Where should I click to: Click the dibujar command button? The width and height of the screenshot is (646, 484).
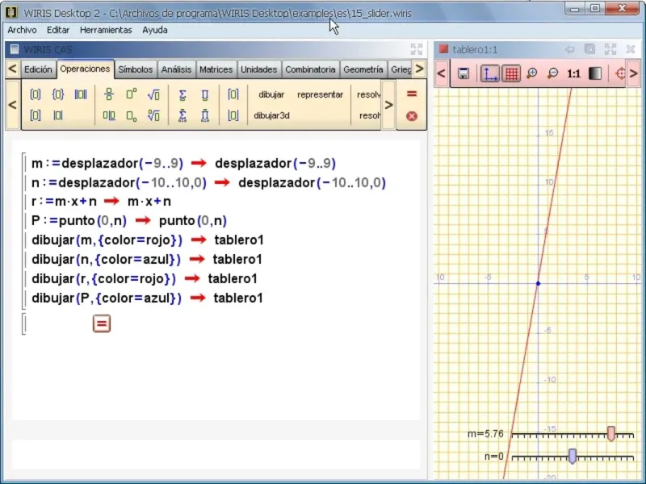coord(271,94)
